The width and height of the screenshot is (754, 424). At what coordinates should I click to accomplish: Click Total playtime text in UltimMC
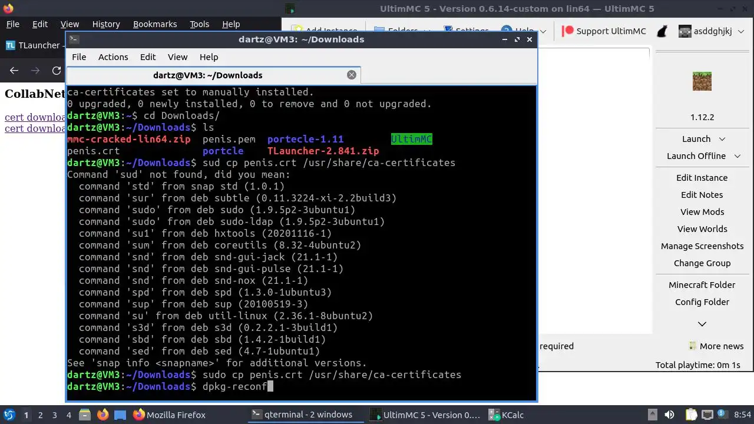[x=697, y=365]
